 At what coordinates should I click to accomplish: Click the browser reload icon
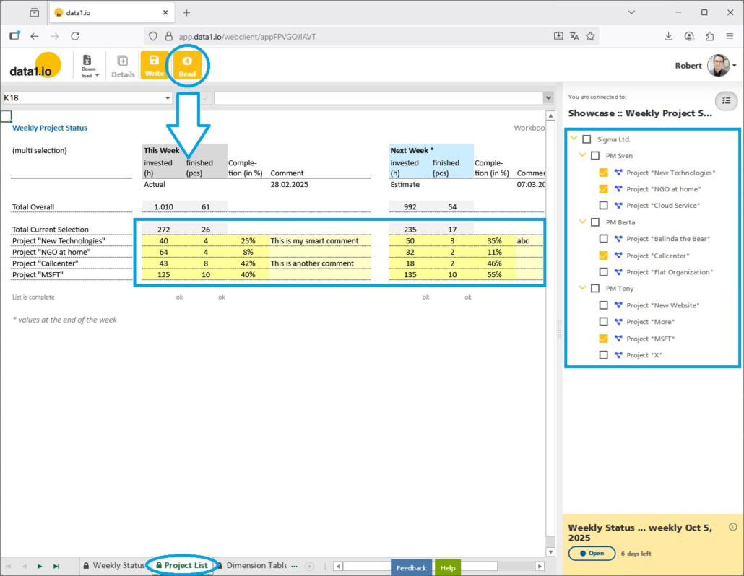(x=75, y=36)
